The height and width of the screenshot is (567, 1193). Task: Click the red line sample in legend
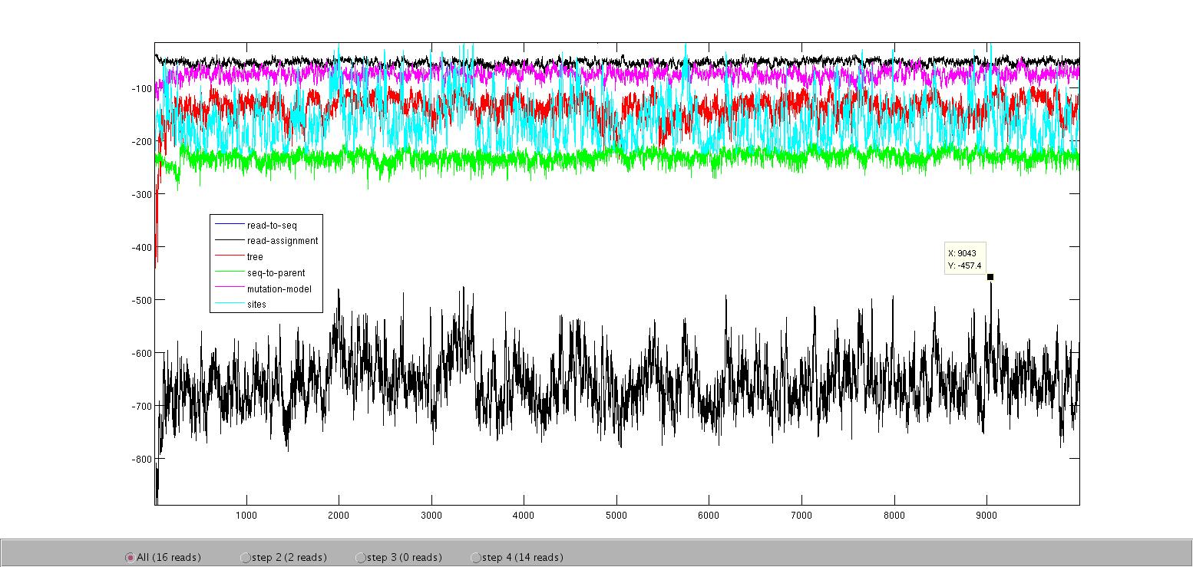tap(229, 257)
